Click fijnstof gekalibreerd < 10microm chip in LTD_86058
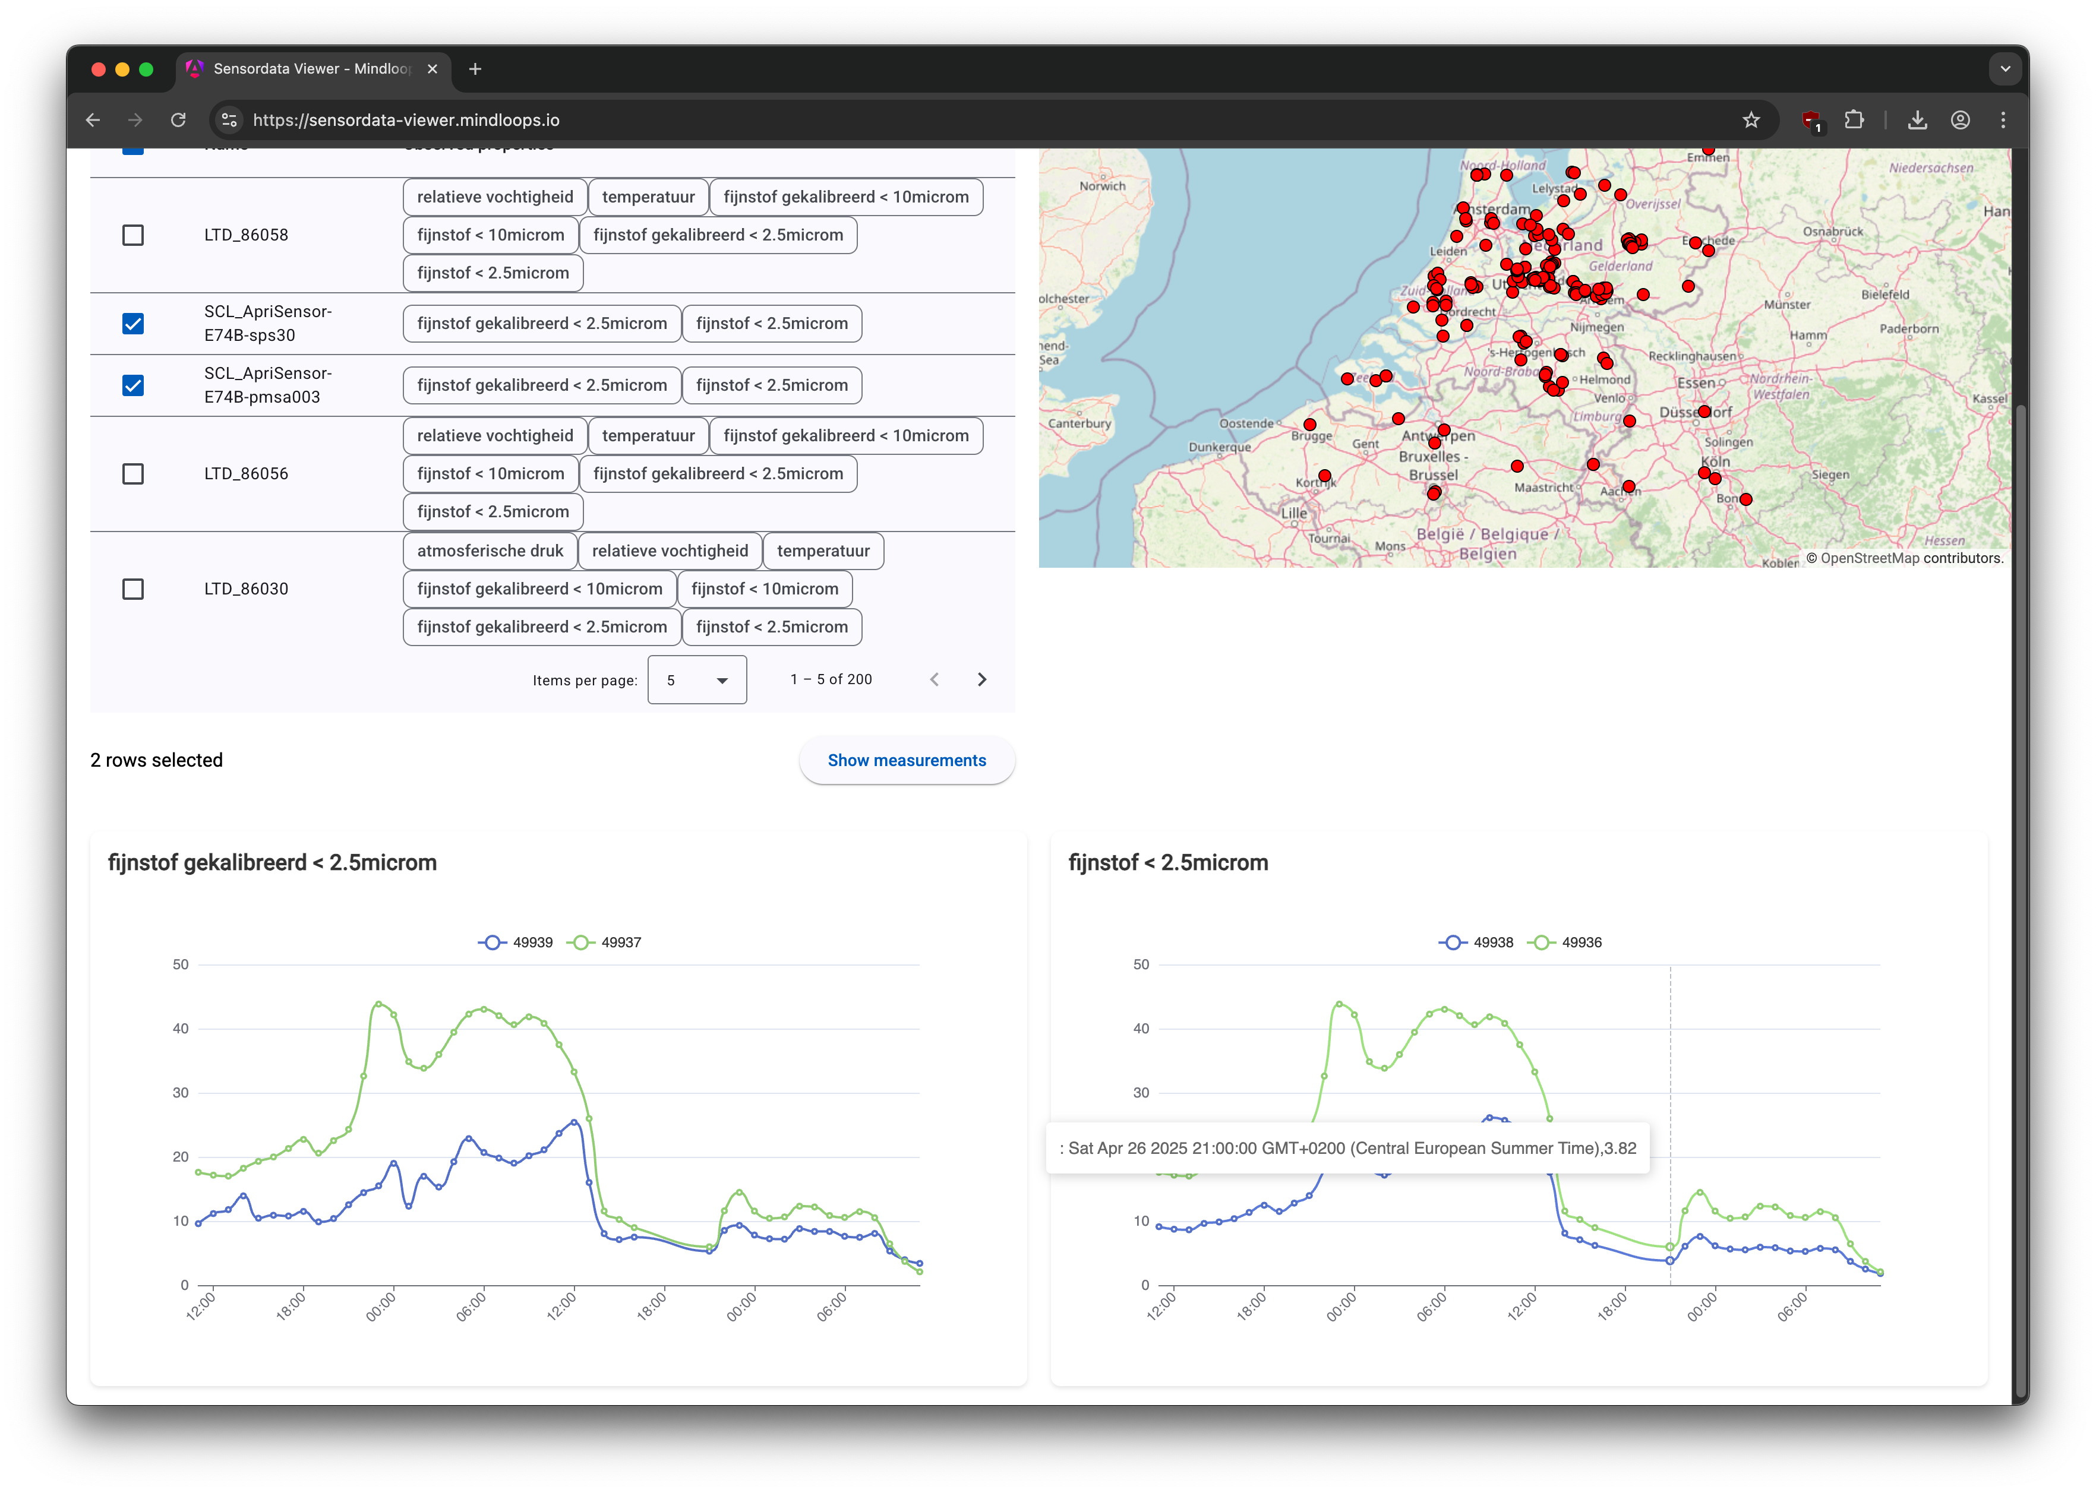Image resolution: width=2096 pixels, height=1493 pixels. tap(846, 197)
